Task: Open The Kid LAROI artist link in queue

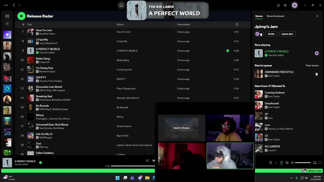Action: coord(276,55)
